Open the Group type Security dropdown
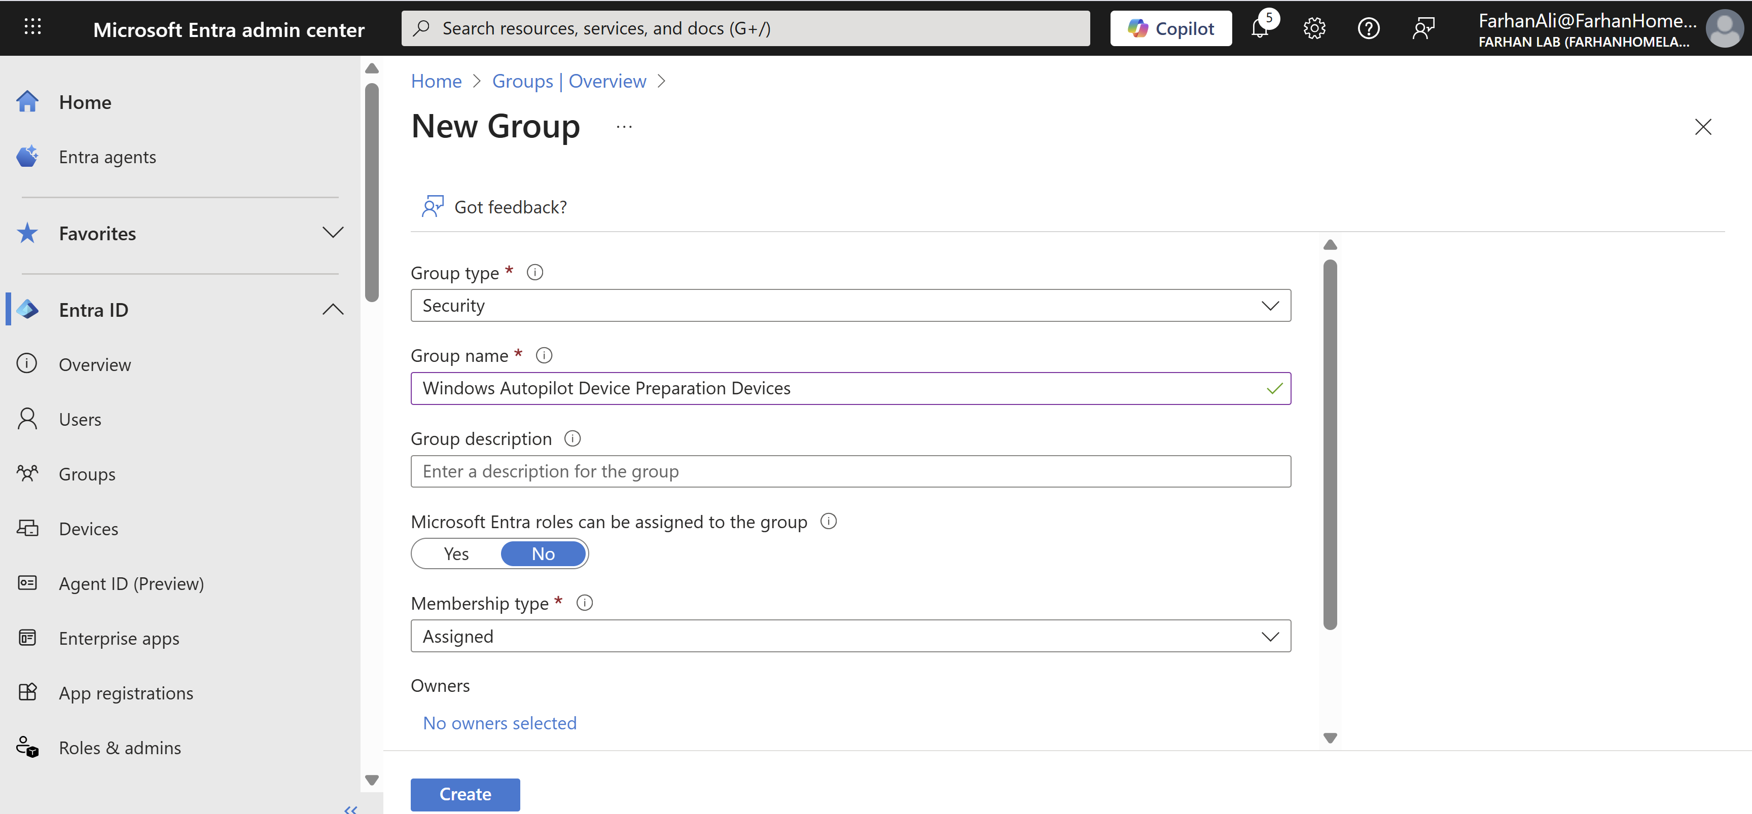 (850, 306)
